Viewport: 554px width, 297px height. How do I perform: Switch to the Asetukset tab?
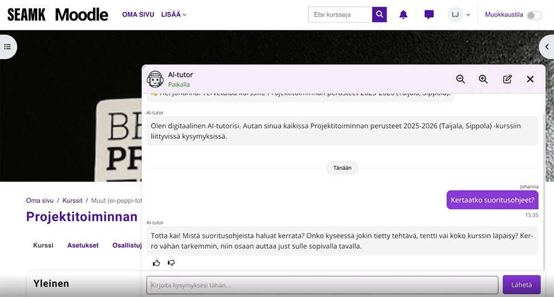tap(83, 245)
